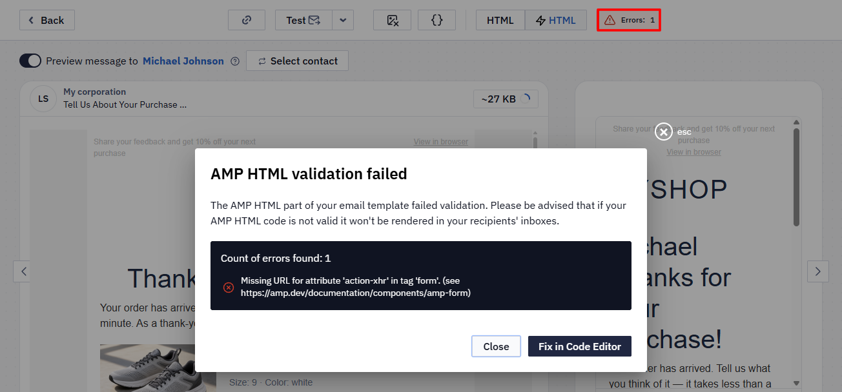Click the 'My corporation' sender name
Viewport: 842px width, 392px height.
(x=94, y=92)
